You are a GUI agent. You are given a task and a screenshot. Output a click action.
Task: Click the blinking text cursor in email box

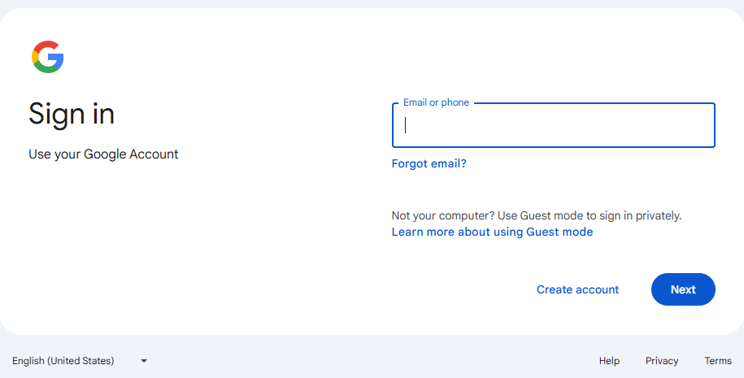[x=405, y=125]
